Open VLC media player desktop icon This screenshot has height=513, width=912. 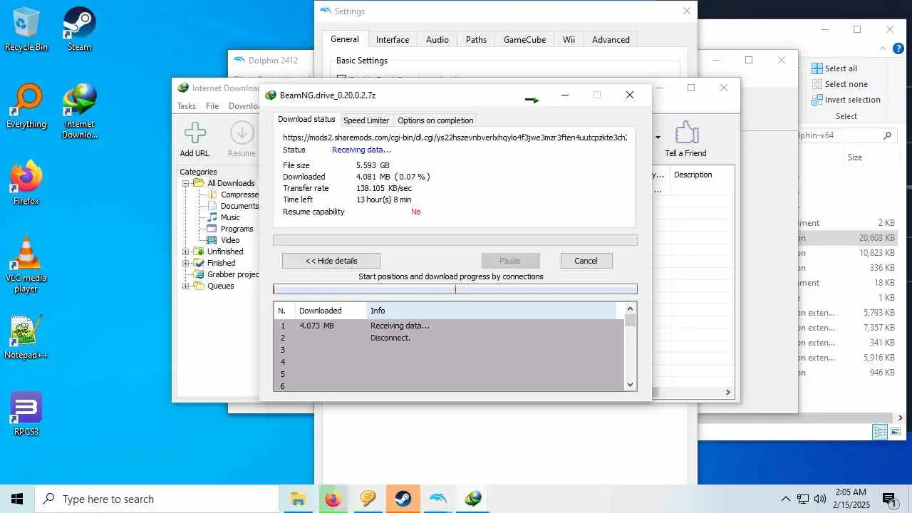tap(26, 264)
